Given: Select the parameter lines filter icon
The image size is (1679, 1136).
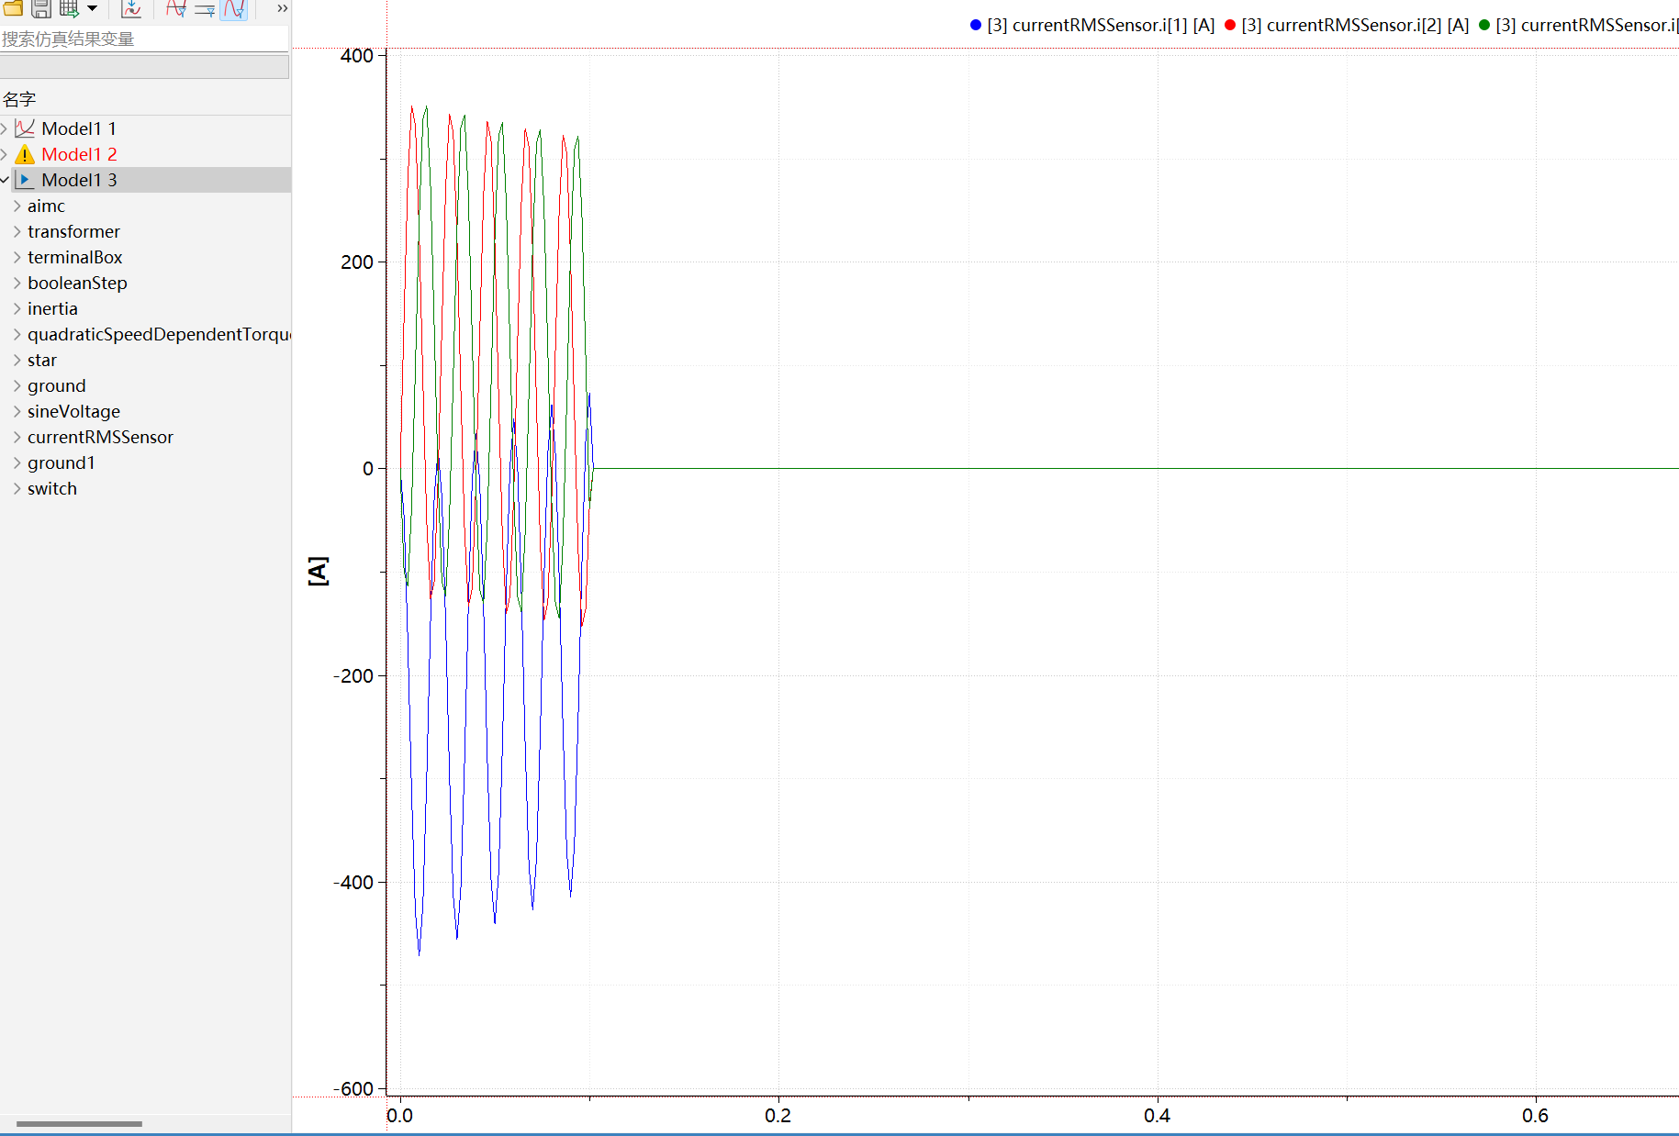Looking at the screenshot, I should click(205, 9).
